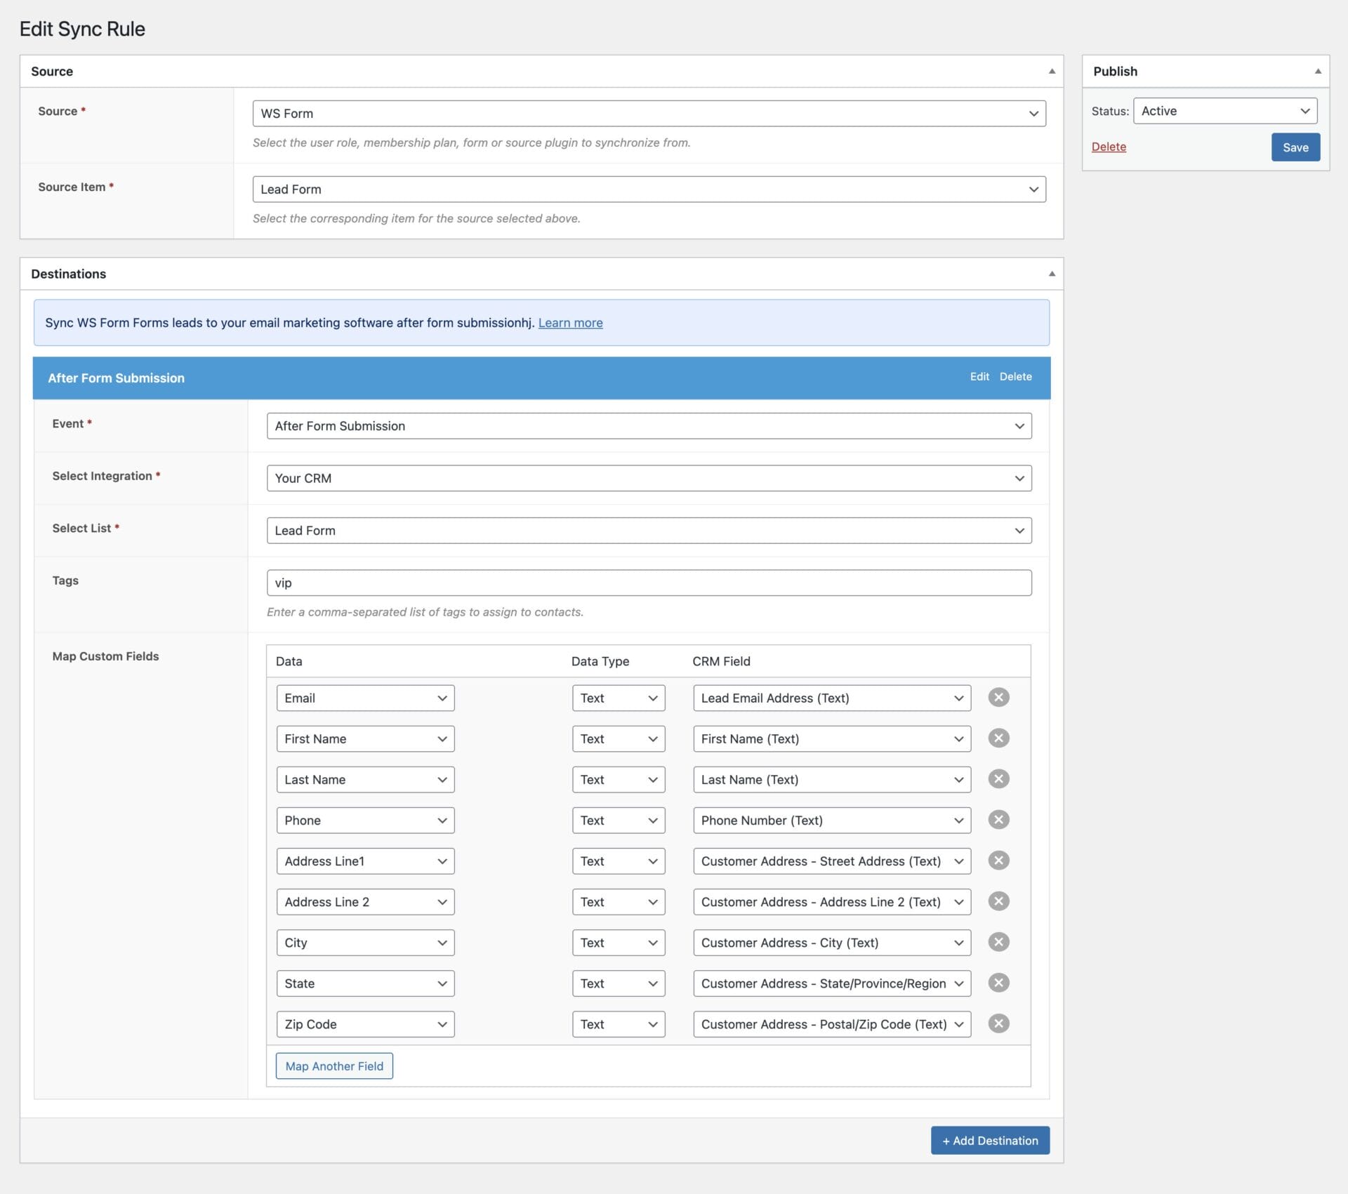Remove the Zip Code mapping row
This screenshot has width=1348, height=1194.
(998, 1023)
